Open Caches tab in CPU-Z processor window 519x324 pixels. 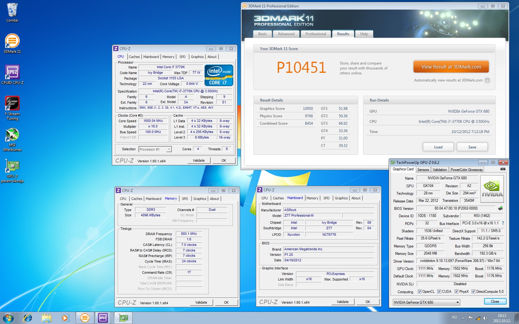[134, 57]
